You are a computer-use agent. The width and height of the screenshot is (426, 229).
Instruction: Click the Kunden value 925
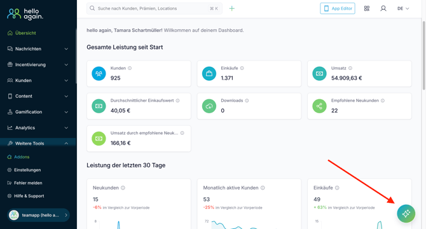pyautogui.click(x=116, y=78)
